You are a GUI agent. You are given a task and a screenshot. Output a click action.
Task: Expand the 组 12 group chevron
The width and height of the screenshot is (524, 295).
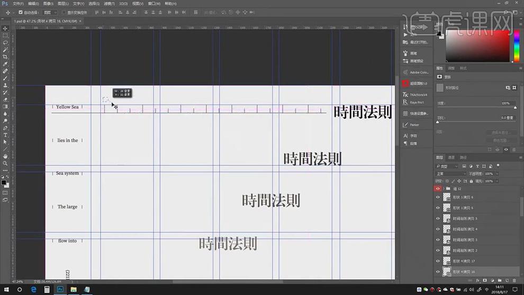(x=444, y=189)
